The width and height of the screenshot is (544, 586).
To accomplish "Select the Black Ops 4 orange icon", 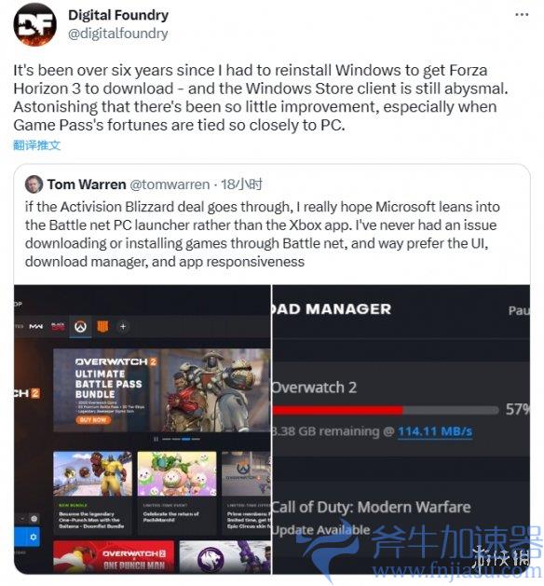I will point(102,326).
